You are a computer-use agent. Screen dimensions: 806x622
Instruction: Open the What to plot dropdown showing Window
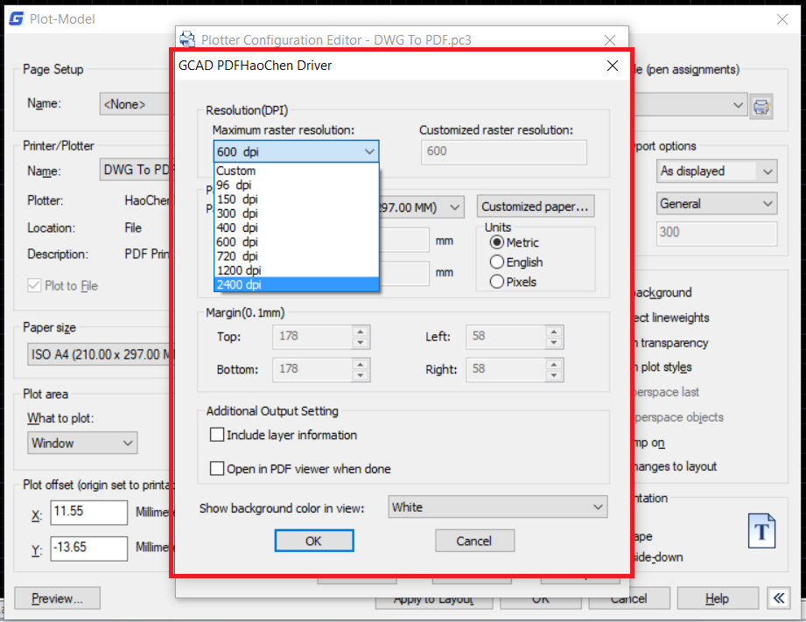point(81,443)
